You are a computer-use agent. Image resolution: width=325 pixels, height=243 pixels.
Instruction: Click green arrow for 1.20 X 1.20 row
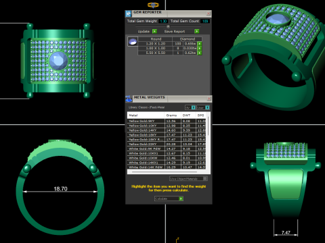coord(200,44)
